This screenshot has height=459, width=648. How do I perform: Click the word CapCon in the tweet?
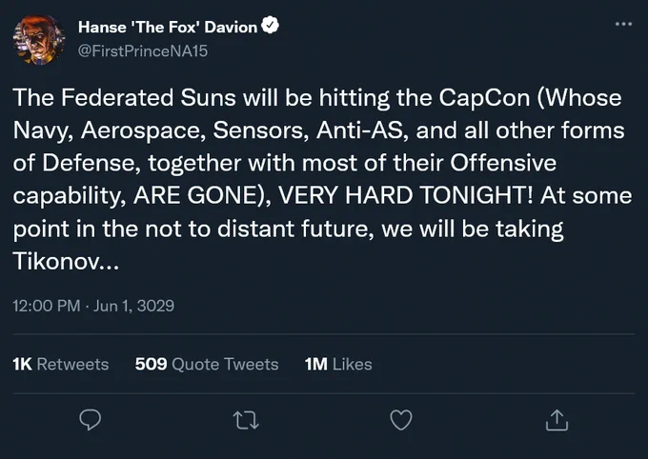[484, 99]
